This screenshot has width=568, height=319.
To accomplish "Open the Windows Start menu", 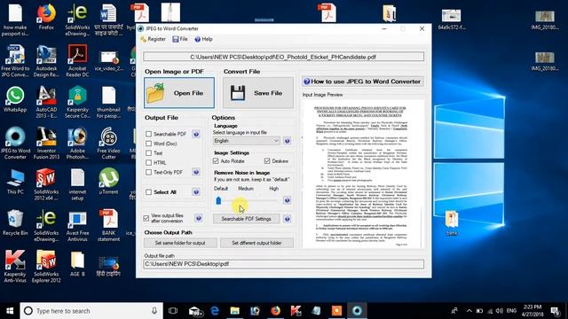I will (10, 311).
